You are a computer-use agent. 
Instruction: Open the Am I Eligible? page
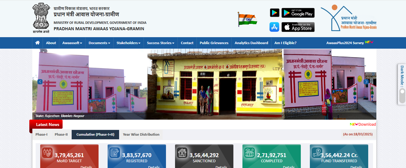point(285,43)
